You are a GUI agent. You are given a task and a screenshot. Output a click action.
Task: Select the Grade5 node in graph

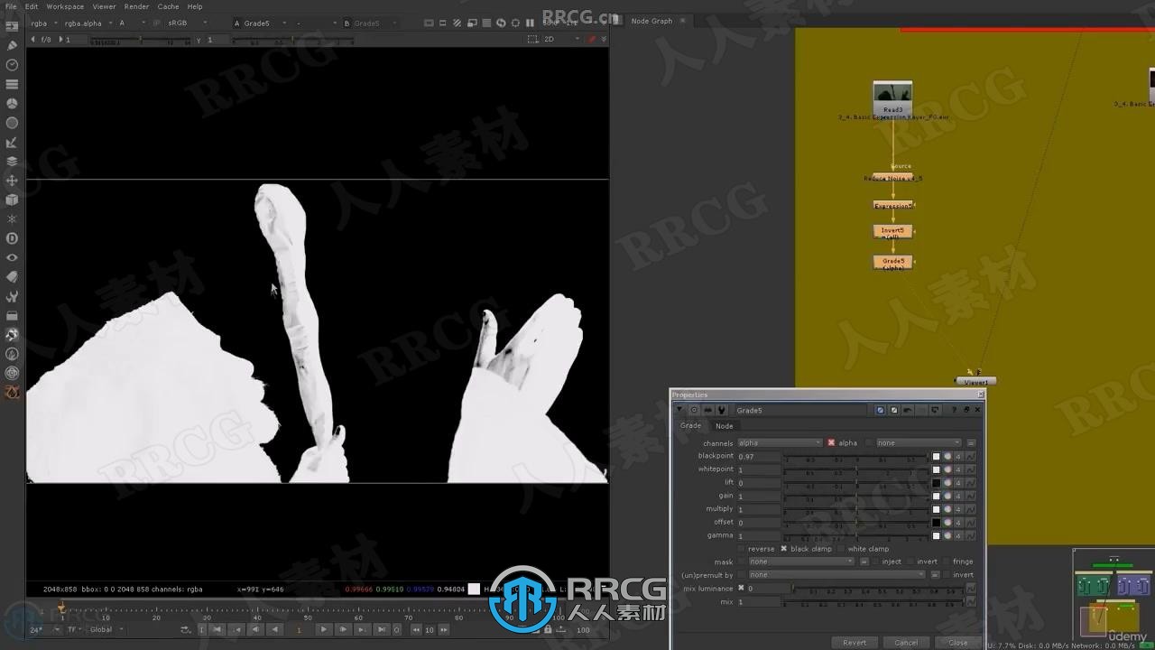pyautogui.click(x=893, y=263)
